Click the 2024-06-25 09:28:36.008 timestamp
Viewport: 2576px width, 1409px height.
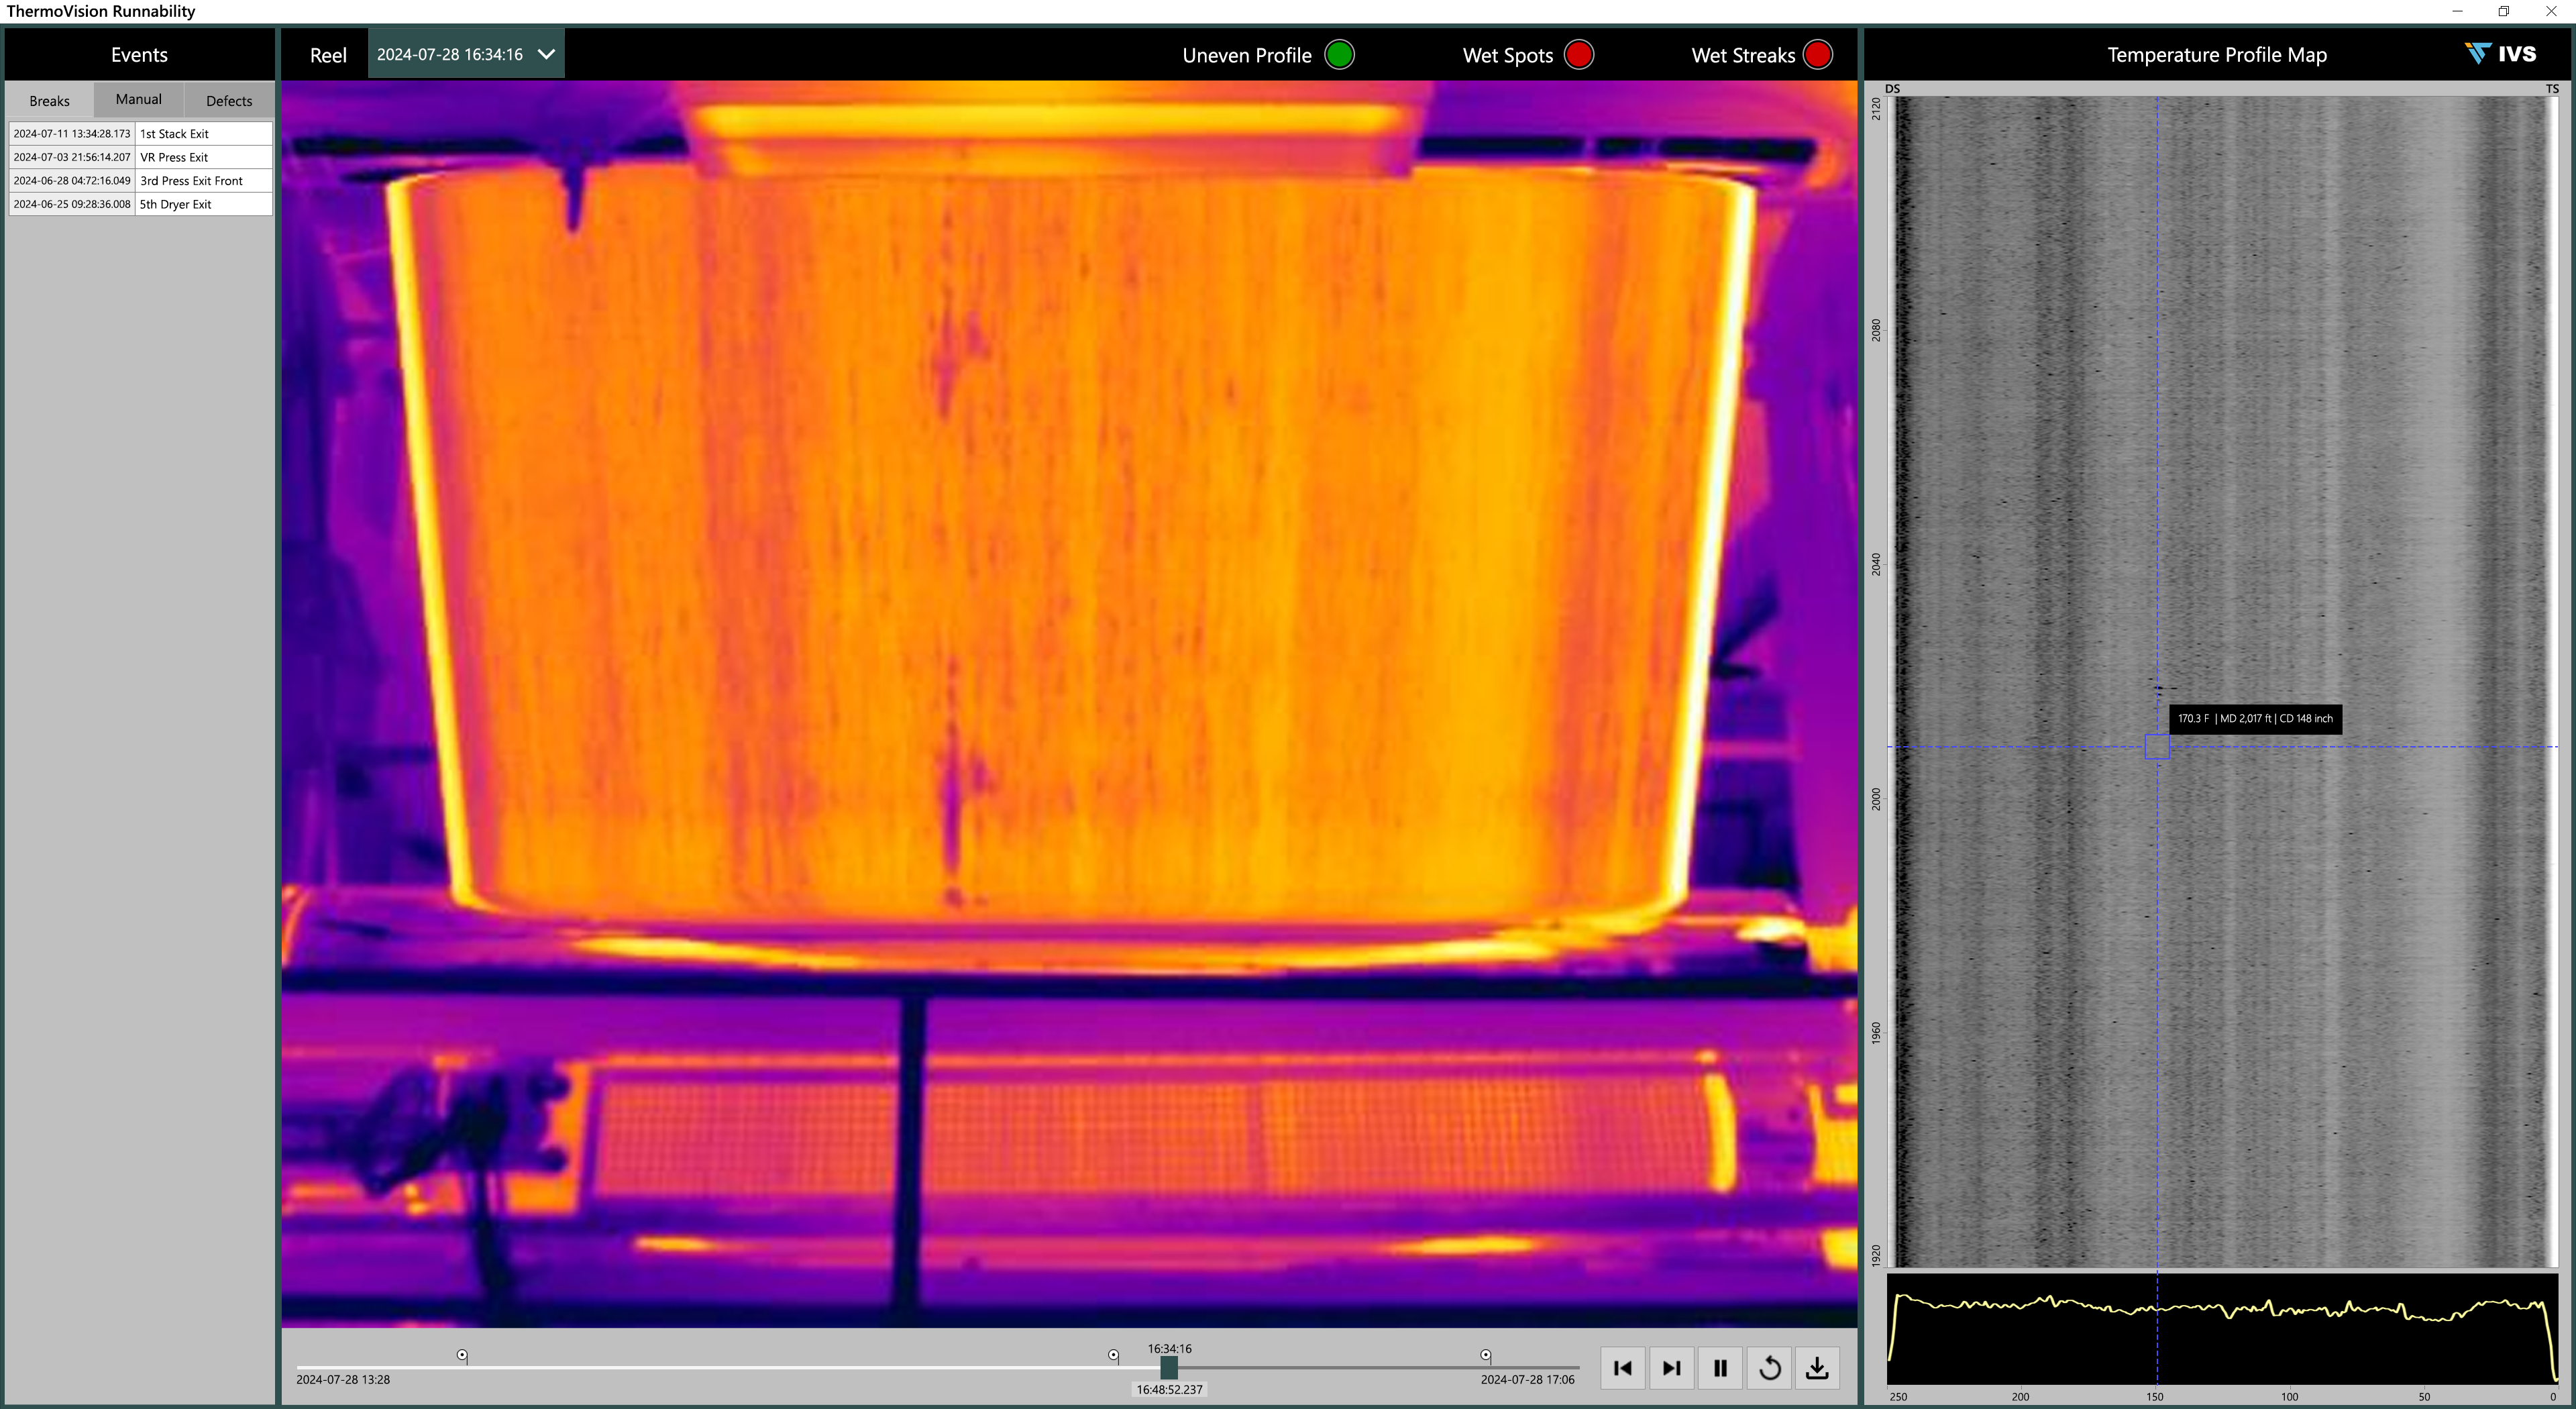(72, 204)
